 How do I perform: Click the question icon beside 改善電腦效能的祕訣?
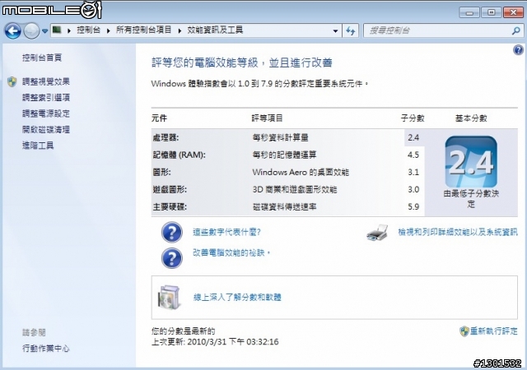172,257
